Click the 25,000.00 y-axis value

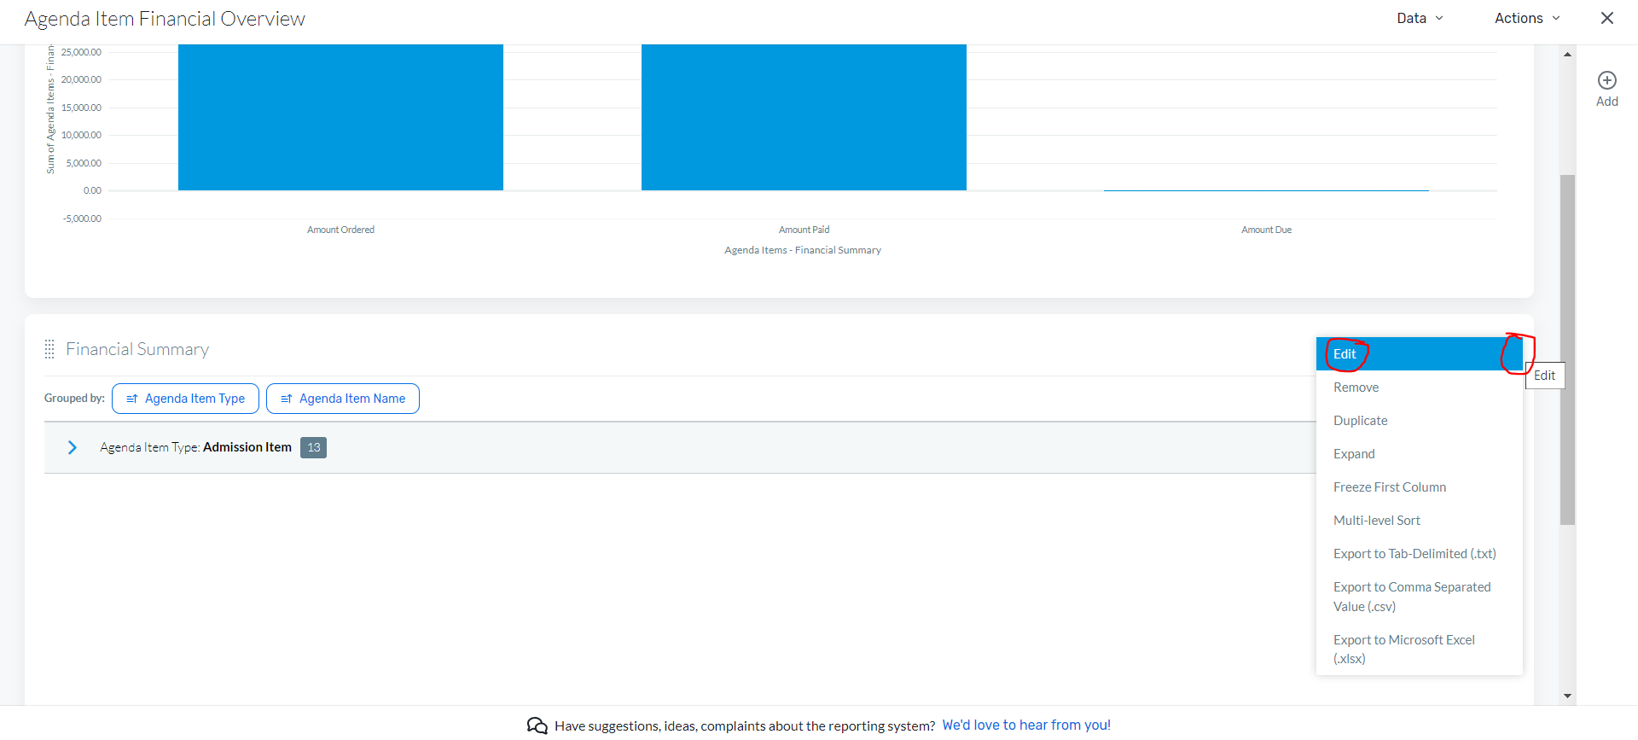(81, 52)
